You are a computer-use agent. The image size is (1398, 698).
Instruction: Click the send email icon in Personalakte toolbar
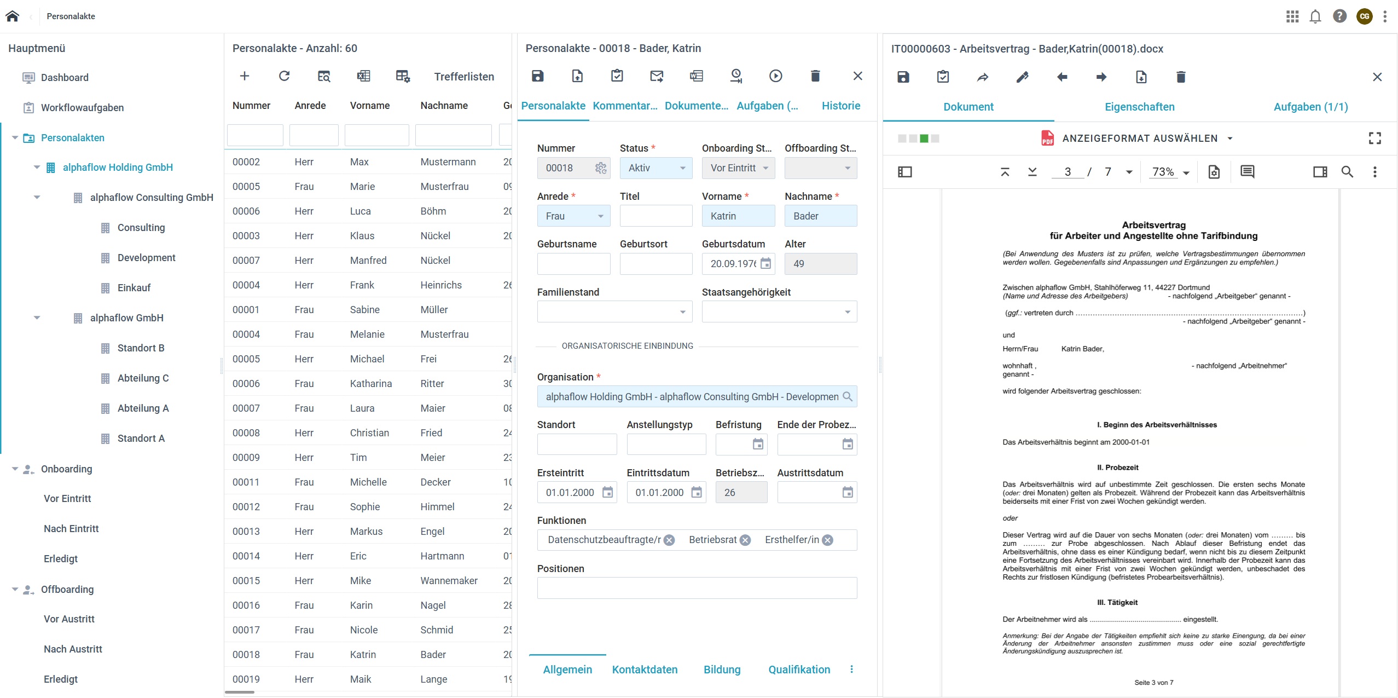[657, 76]
